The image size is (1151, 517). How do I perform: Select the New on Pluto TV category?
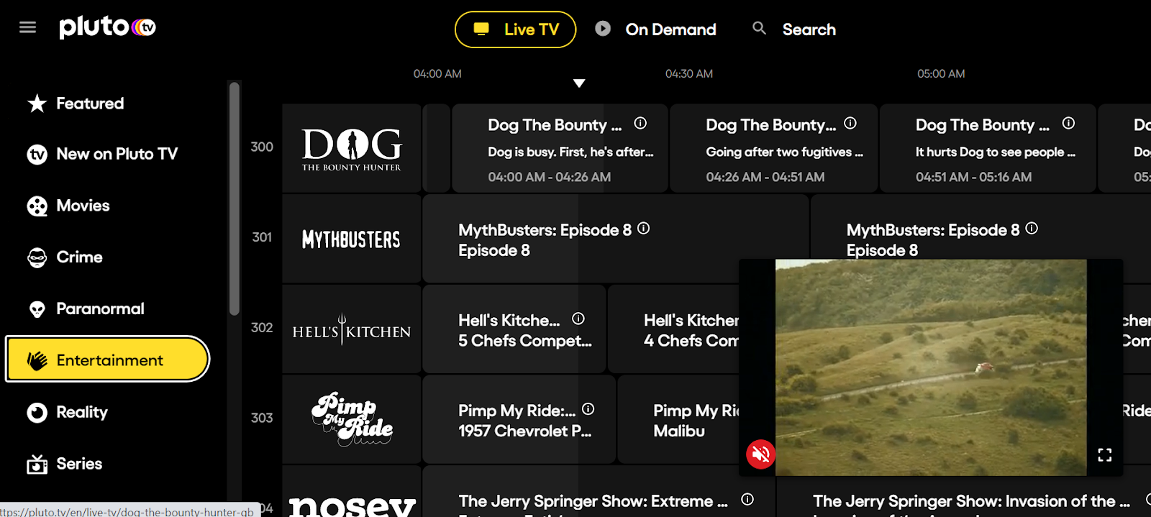[x=102, y=154]
